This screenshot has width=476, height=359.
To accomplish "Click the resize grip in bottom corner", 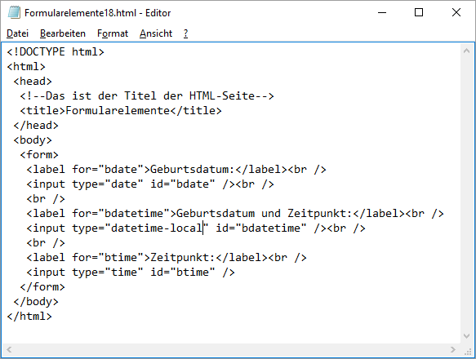I will (468, 351).
